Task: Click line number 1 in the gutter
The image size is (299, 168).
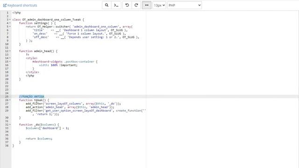Action: pos(7,13)
